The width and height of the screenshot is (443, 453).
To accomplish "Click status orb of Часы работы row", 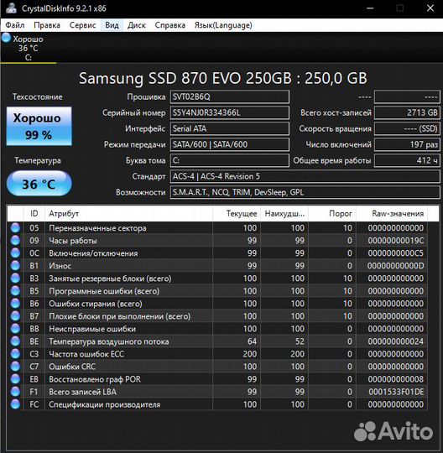I will (x=15, y=241).
